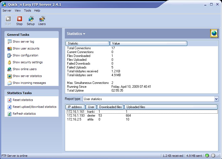Click the padlock icon beside Show security settings
This screenshot has height=159, width=222.
9,62
